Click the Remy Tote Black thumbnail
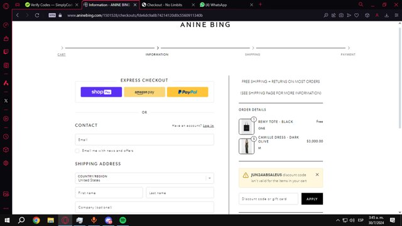Image resolution: width=402 pixels, height=226 pixels. pos(246,127)
